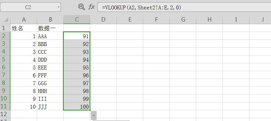Image resolution: width=271 pixels, height=121 pixels.
Task: Open the autofill options button below C11
Action: (94, 115)
